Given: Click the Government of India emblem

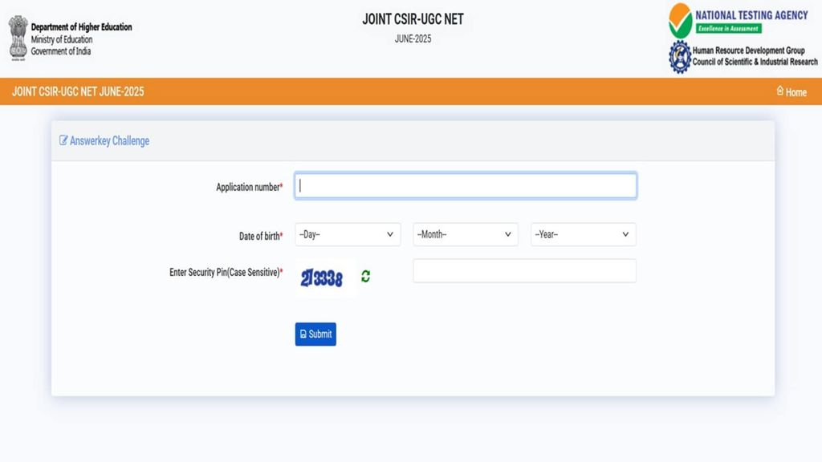Looking at the screenshot, I should coord(18,38).
